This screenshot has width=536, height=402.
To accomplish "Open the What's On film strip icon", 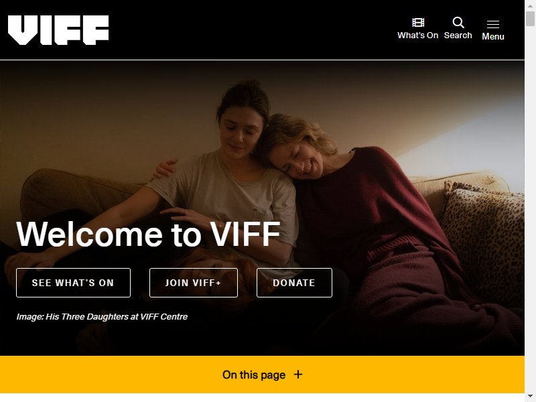I will pyautogui.click(x=418, y=23).
